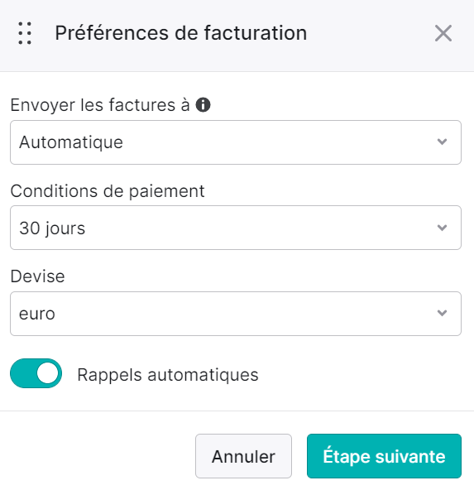Click the Rappels automatiques label text
This screenshot has width=474, height=490.
(168, 375)
